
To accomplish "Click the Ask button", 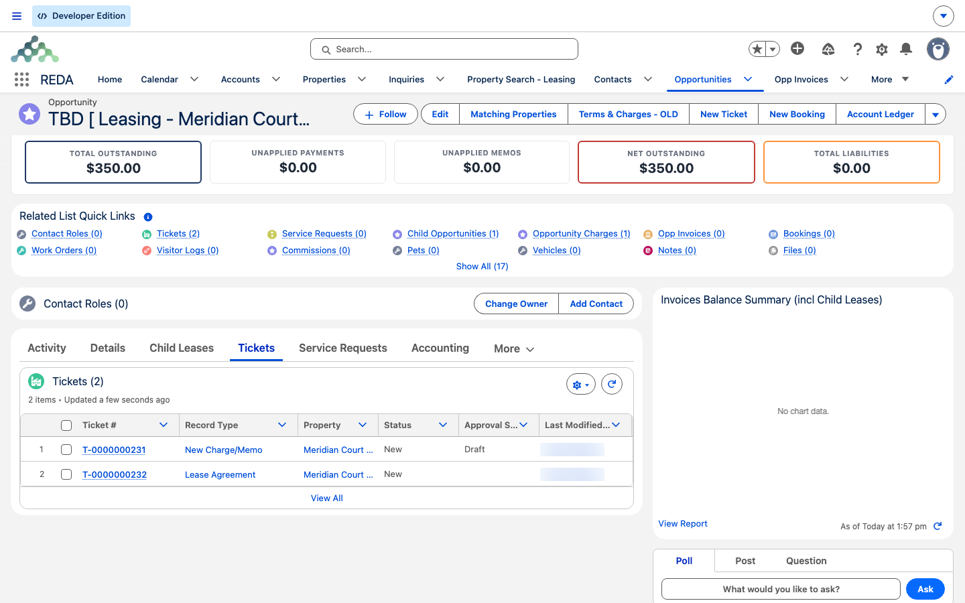I will click(x=925, y=589).
